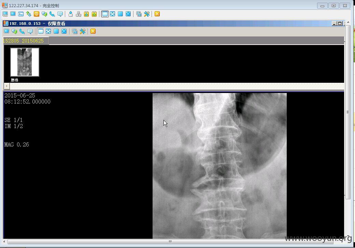Switch monitor icon in inner 192.168.0.153 toolbar
The height and width of the screenshot is (248, 355).
pos(75,31)
